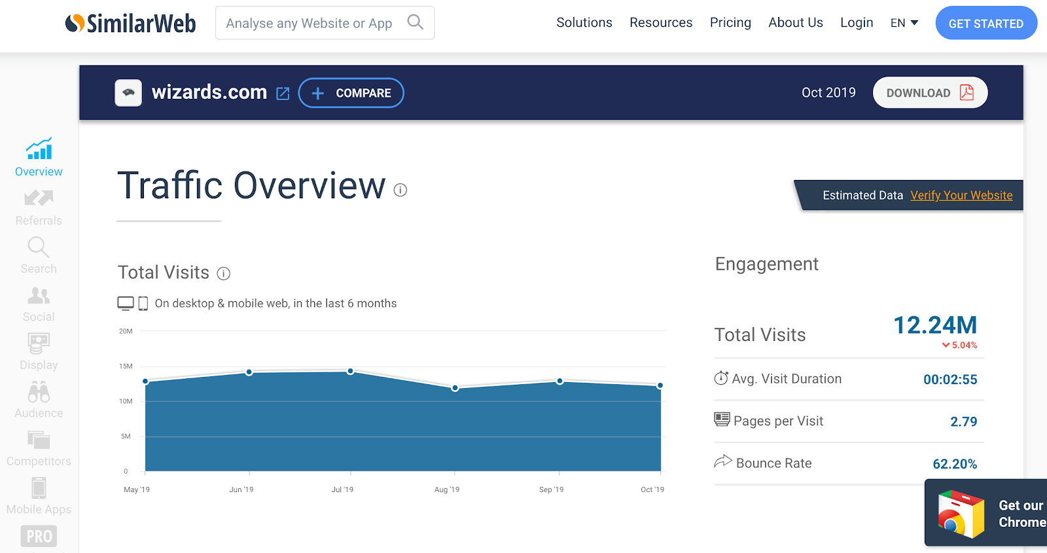
Task: Open wizards.com external link icon
Action: pyautogui.click(x=283, y=94)
